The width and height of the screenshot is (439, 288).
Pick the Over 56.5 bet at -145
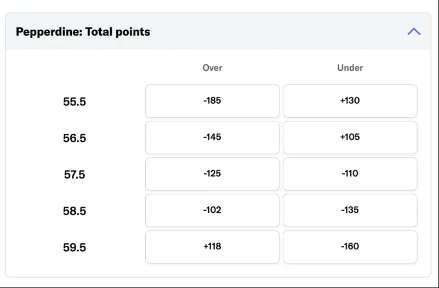[x=212, y=137]
